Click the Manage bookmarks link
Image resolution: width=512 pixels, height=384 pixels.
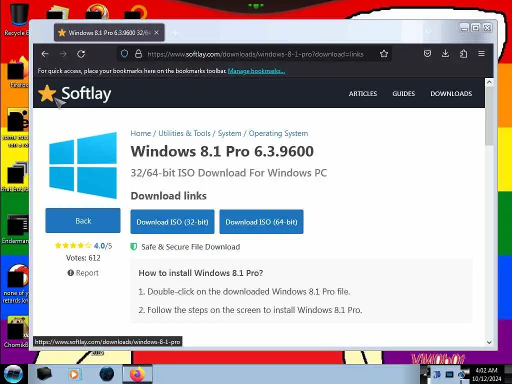click(256, 71)
